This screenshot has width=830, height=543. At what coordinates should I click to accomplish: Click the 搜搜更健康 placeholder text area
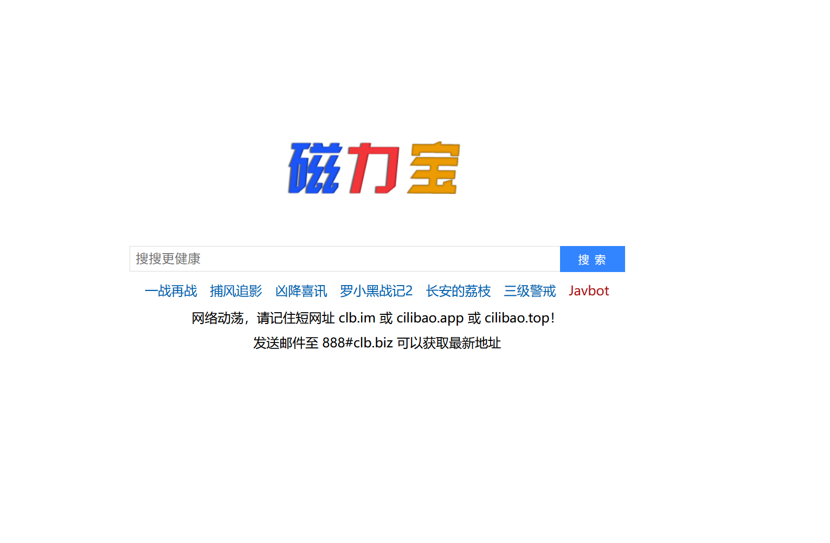tap(167, 259)
